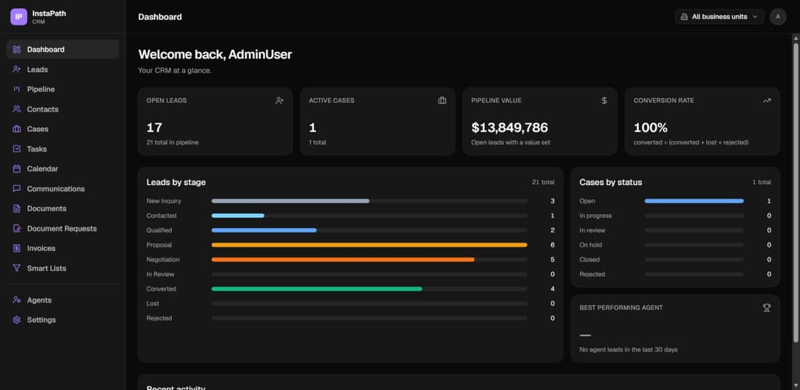The image size is (800, 390).
Task: Open the Contacts page label
Action: click(43, 109)
